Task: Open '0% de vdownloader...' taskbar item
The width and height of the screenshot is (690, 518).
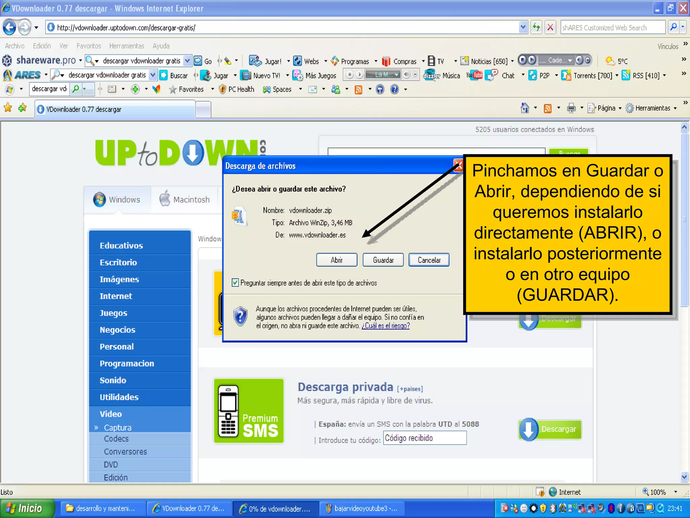Action: pyautogui.click(x=276, y=509)
